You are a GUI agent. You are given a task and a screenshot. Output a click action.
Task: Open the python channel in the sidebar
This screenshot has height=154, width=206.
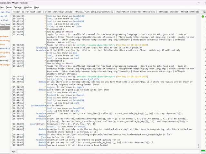pos(3,56)
